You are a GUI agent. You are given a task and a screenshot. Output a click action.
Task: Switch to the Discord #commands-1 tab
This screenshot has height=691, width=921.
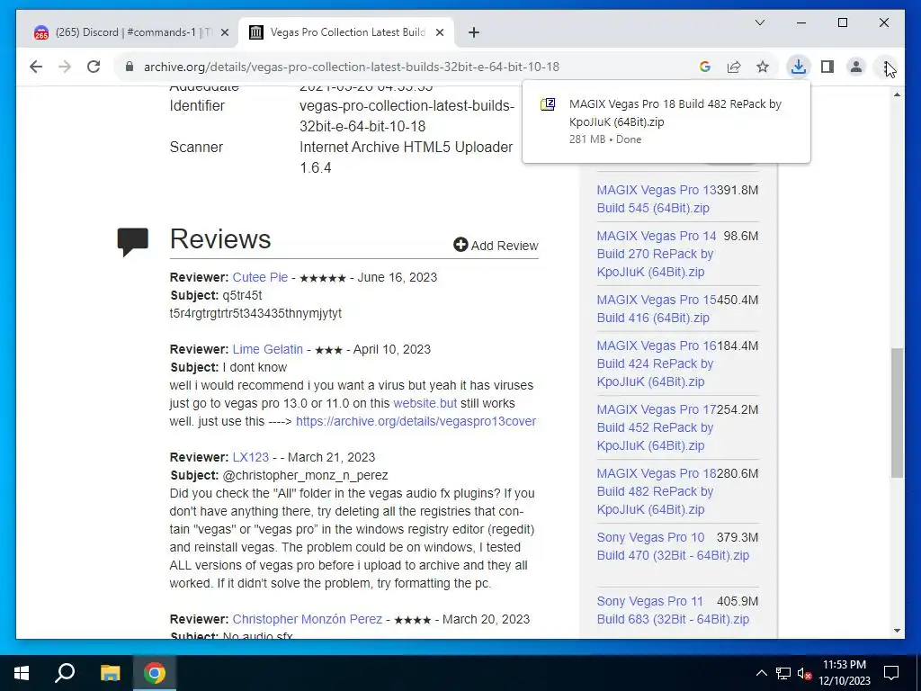131,32
